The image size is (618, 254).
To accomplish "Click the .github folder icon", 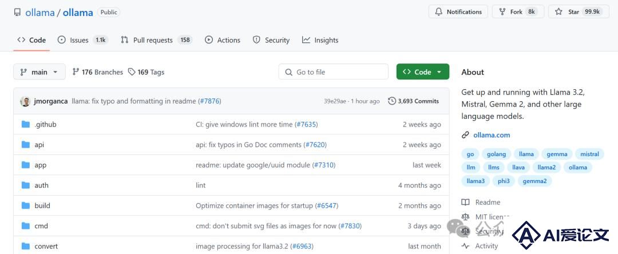I will (26, 125).
